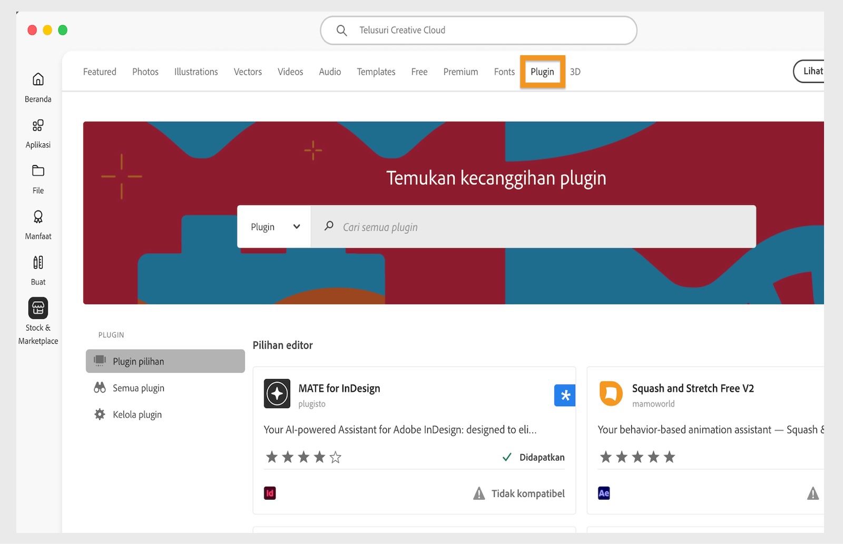The height and width of the screenshot is (544, 843).
Task: Click the MATE for InDesign plugin icon
Action: (277, 393)
